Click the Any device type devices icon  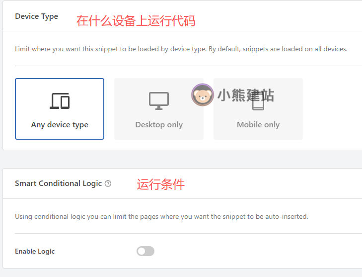pyautogui.click(x=60, y=101)
